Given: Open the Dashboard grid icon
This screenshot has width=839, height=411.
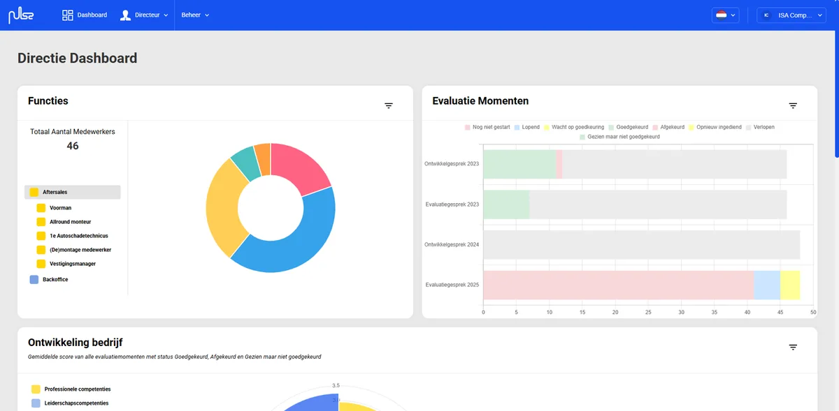Looking at the screenshot, I should [x=68, y=15].
